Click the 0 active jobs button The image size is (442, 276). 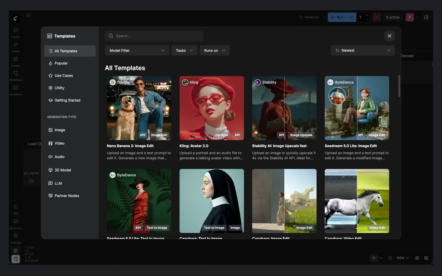(x=393, y=17)
